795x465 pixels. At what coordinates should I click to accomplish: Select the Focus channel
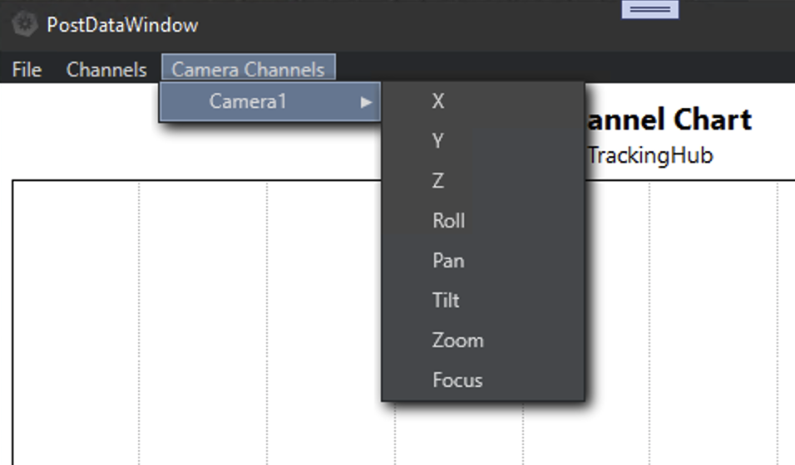(x=457, y=380)
